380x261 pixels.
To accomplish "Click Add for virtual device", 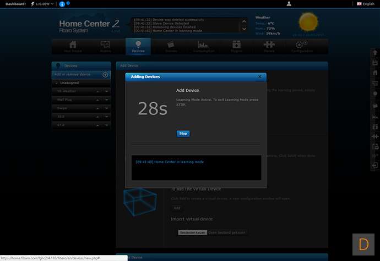I will (177, 208).
